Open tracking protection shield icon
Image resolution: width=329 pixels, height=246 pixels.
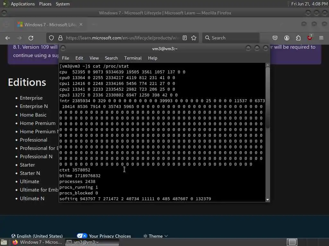coord(51,38)
